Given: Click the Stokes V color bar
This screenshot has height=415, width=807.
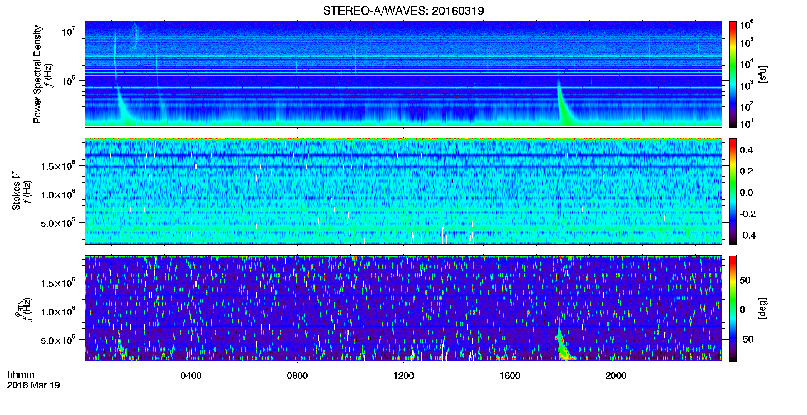Looking at the screenshot, I should (x=732, y=191).
